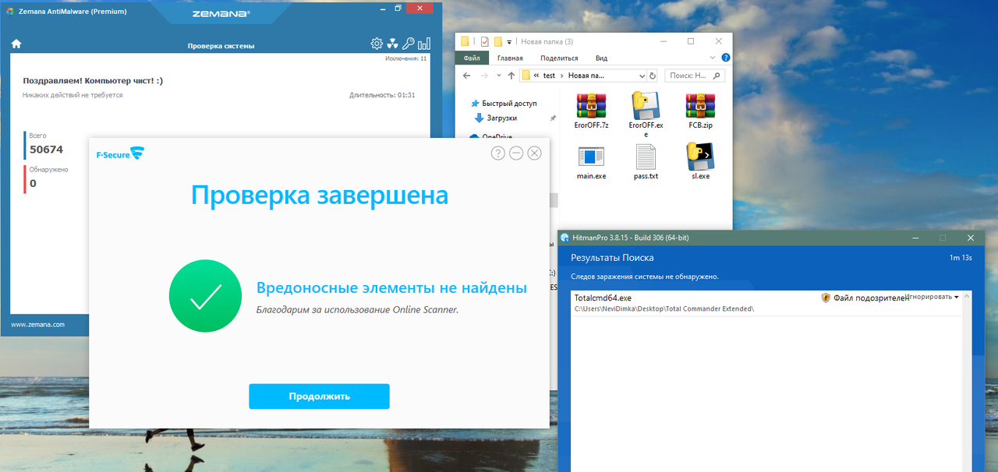Switch to the Поделиться ribbon tab
This screenshot has height=472, width=998.
point(559,58)
